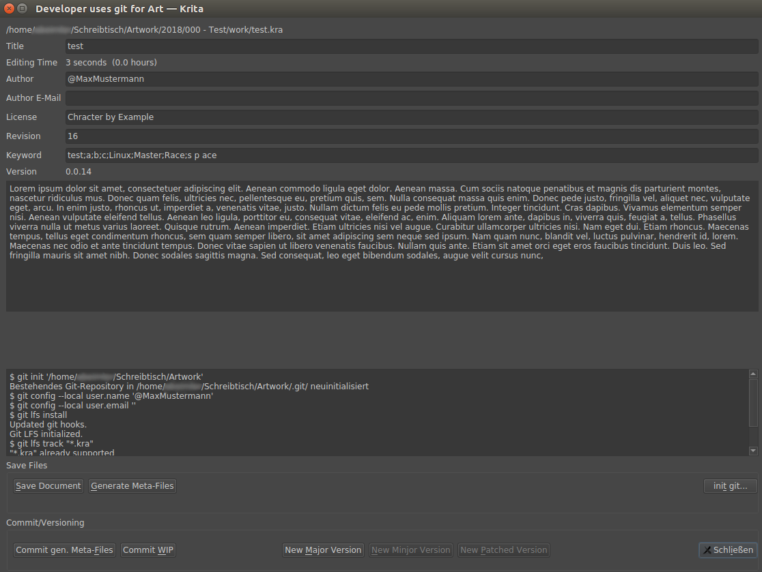Click the '$ git lfs track "*.kra"' line
This screenshot has width=762, height=572.
51,443
